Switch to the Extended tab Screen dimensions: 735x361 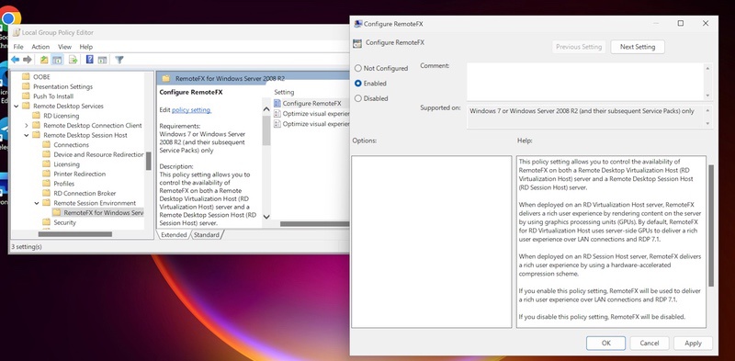pos(174,235)
